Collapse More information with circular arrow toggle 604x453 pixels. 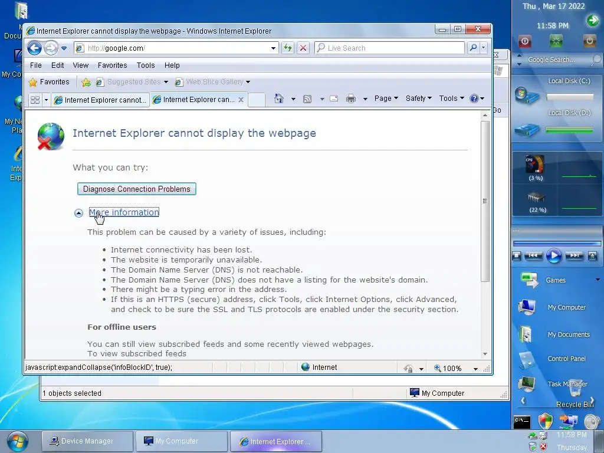click(78, 213)
